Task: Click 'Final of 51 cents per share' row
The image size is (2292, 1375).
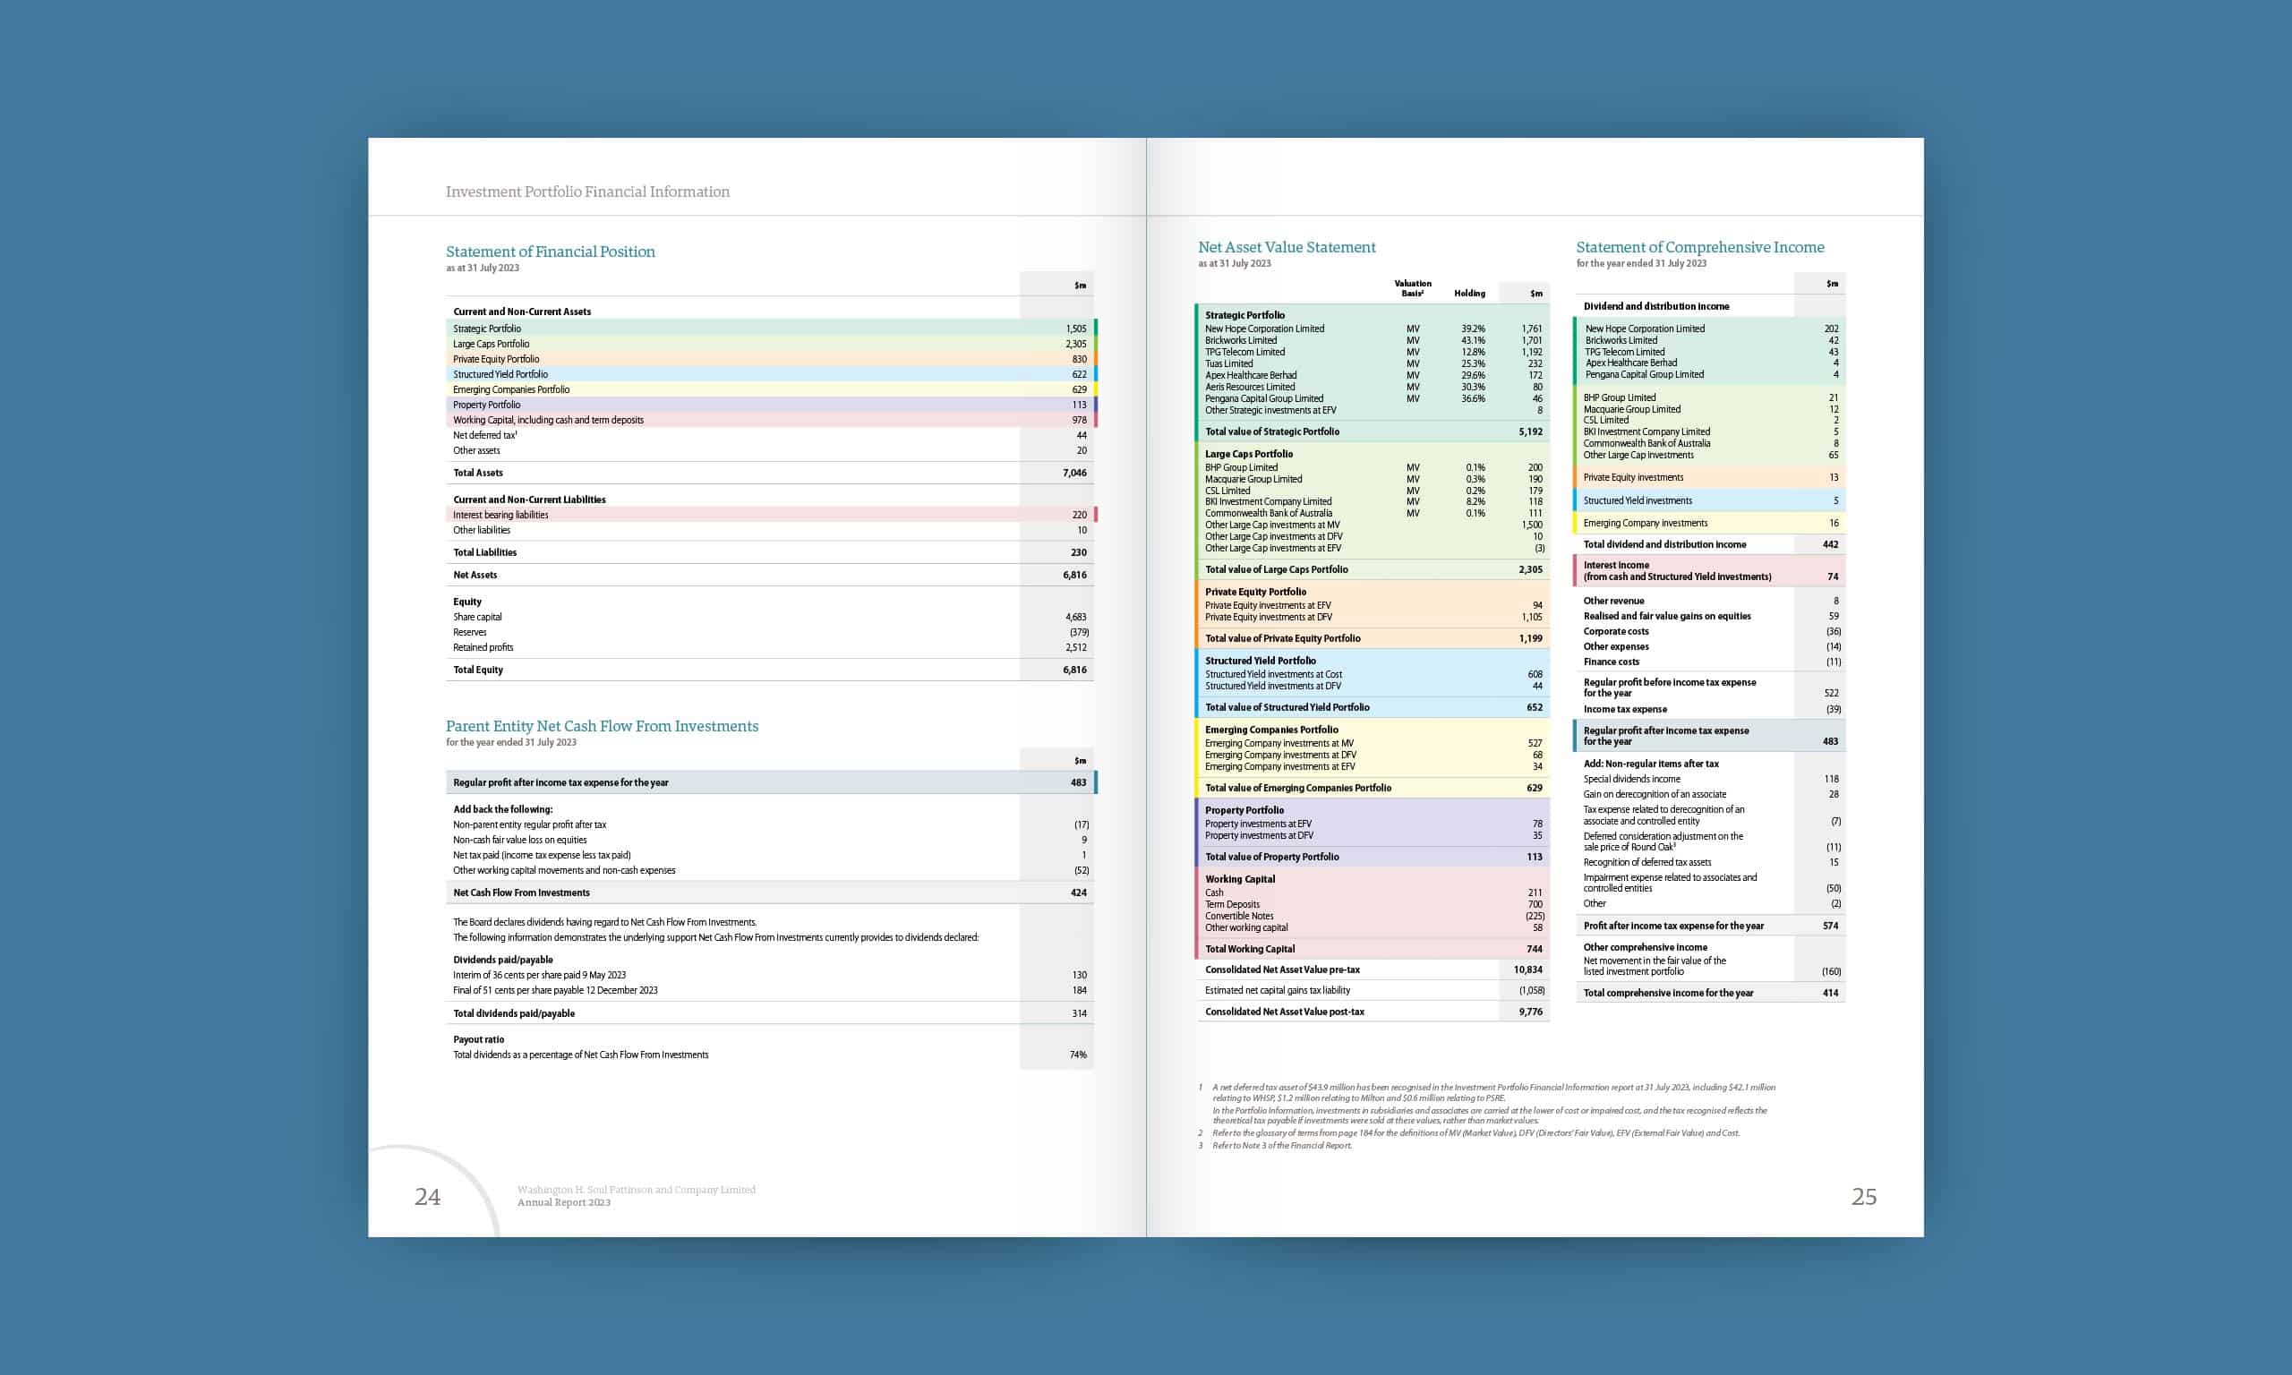Action: [771, 989]
